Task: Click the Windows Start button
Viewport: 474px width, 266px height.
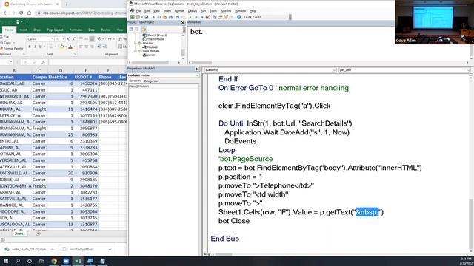Action: 5,261
